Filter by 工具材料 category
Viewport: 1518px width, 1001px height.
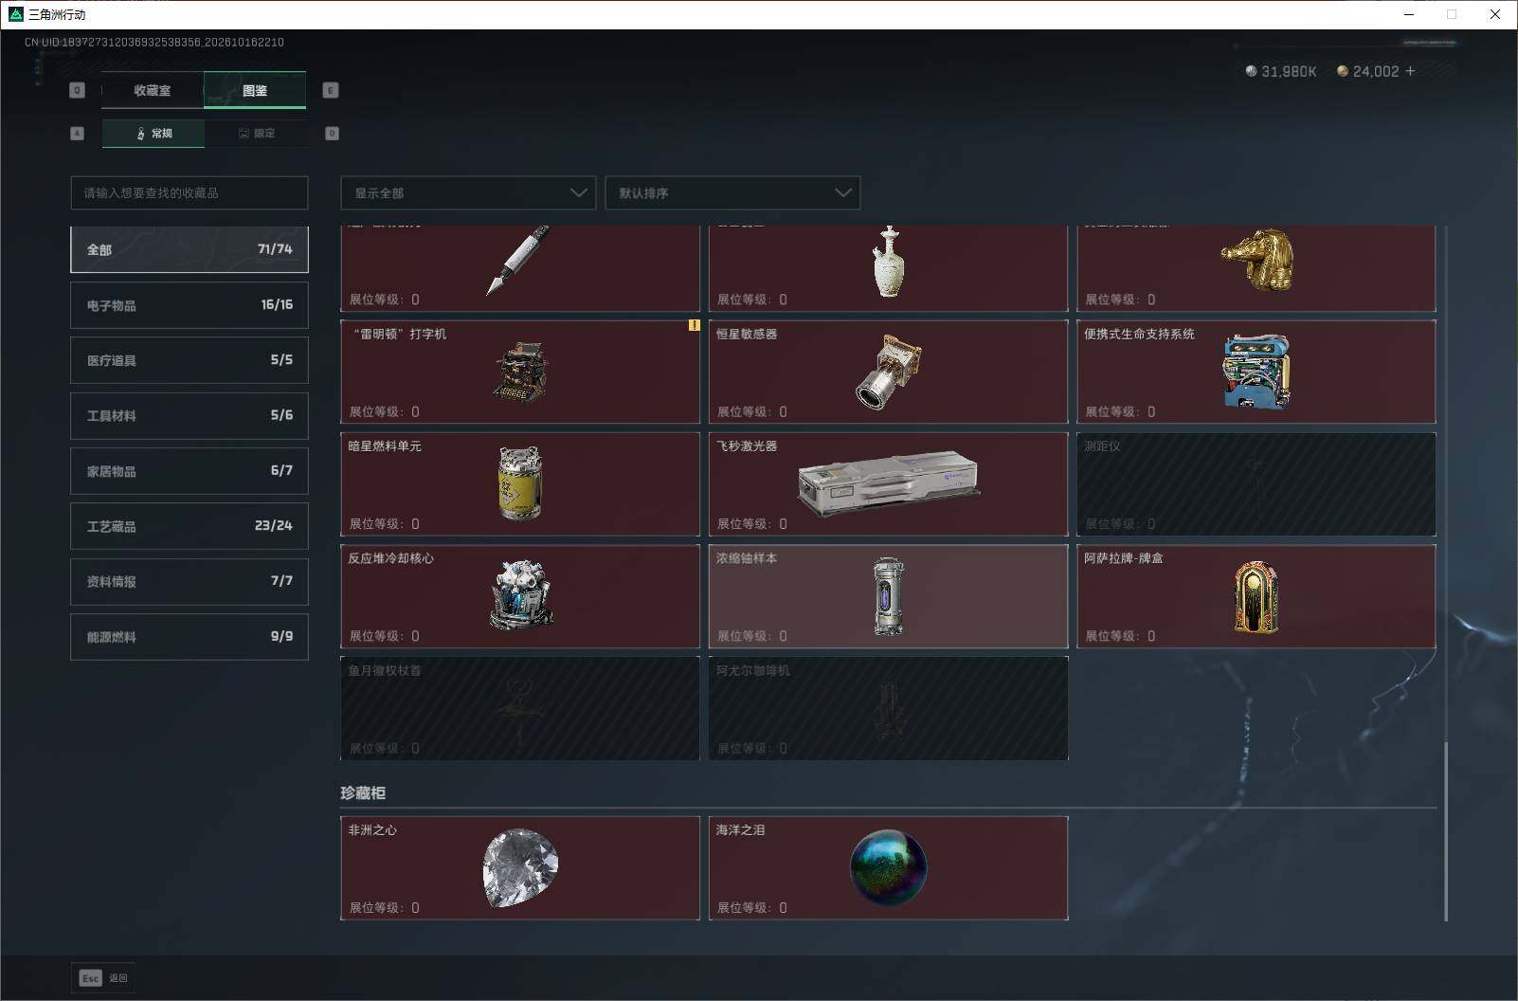(x=190, y=415)
